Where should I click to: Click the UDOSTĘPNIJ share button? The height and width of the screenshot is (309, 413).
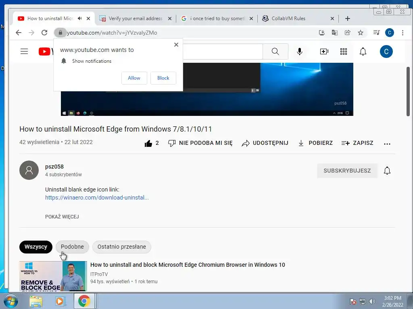pos(265,143)
